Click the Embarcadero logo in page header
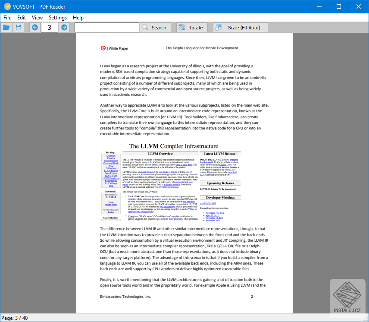This screenshot has width=369, height=322. [x=103, y=48]
